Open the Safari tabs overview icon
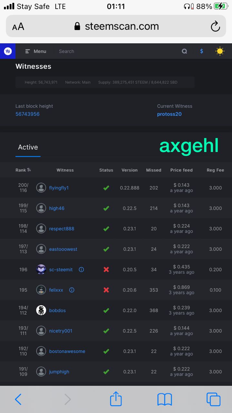This screenshot has height=413, width=232. click(x=213, y=399)
